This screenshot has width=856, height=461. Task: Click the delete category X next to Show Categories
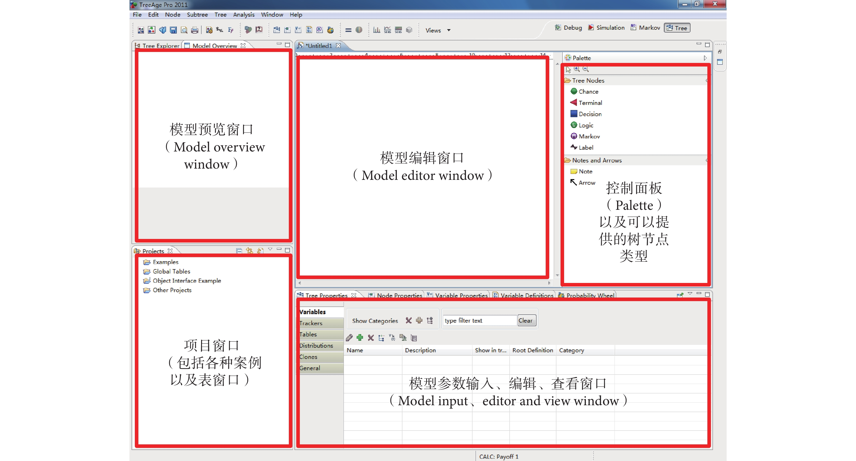pyautogui.click(x=409, y=320)
